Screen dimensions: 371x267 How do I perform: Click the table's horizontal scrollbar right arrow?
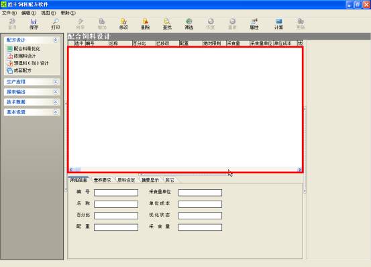coord(299,170)
